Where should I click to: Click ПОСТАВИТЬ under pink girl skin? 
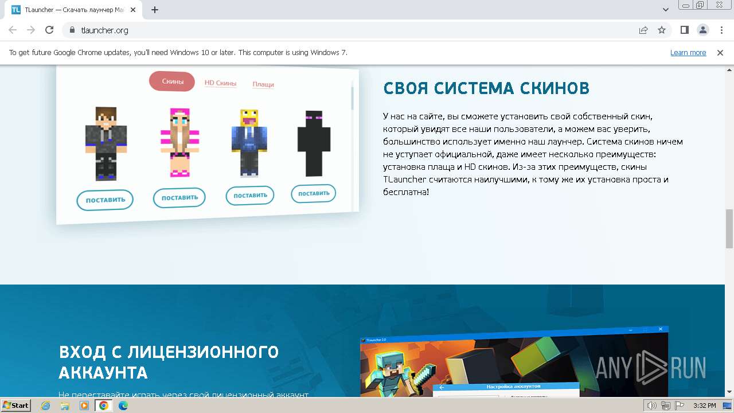coord(179,198)
